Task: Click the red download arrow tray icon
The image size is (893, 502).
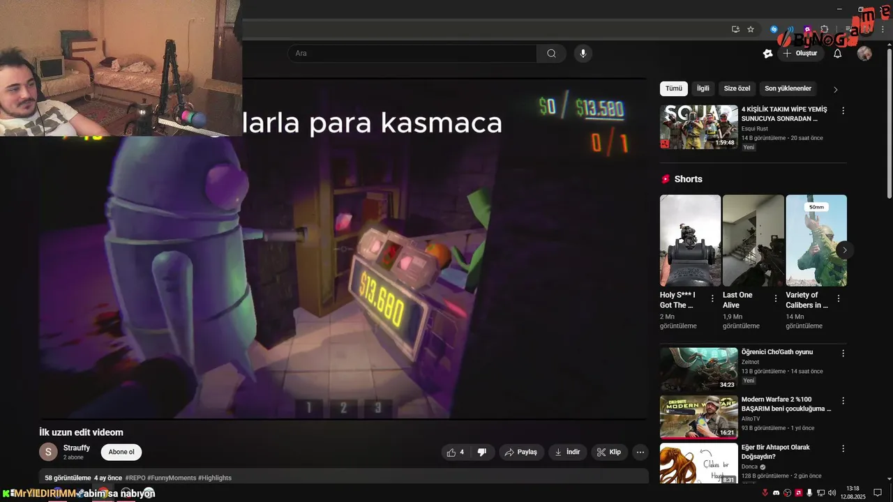Action: (765, 493)
